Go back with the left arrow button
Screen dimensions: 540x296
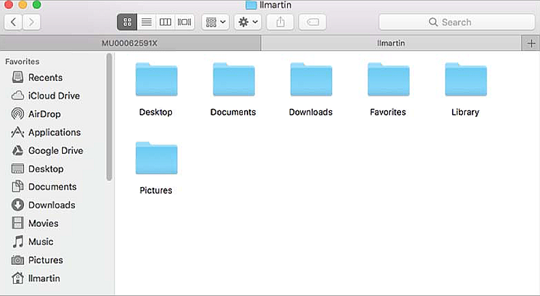(14, 22)
